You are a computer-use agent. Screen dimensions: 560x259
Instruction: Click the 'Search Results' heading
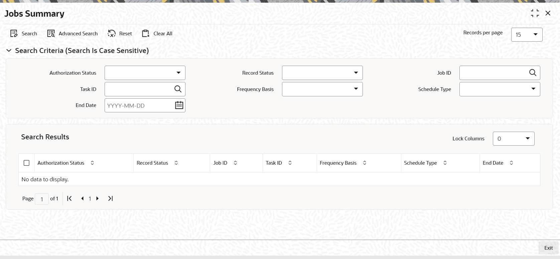[x=45, y=137]
